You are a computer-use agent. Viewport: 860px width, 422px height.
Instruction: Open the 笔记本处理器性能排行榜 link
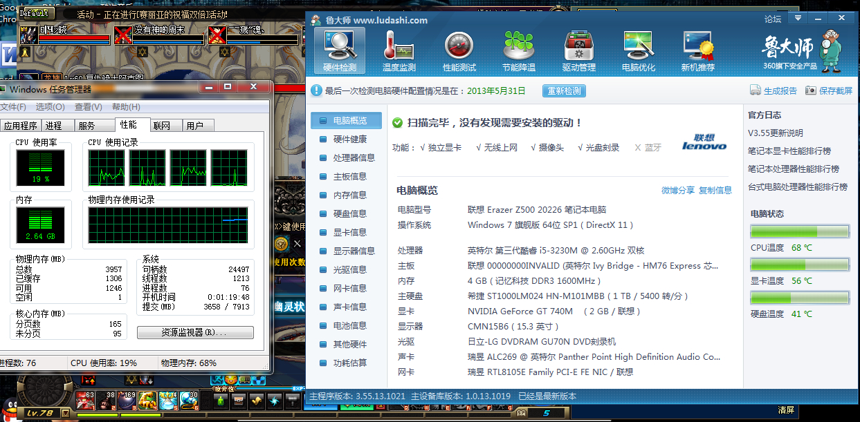pyautogui.click(x=794, y=169)
